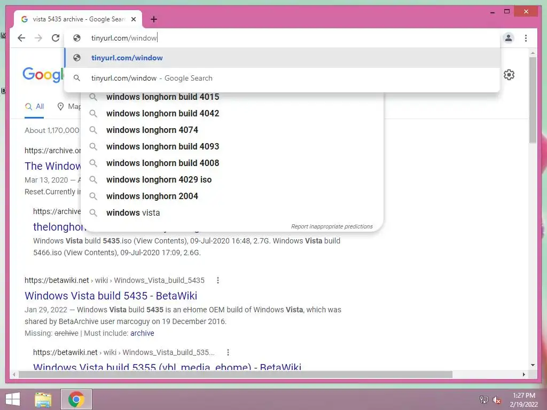Click the taskbar clock showing 1:27 PM

click(523, 400)
